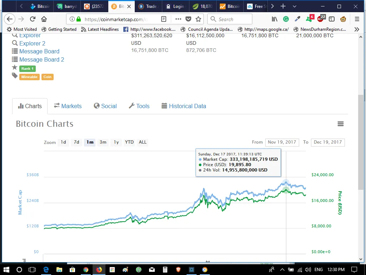The height and width of the screenshot is (275, 366).
Task: Toggle reader view icon in address bar
Action: (164, 19)
